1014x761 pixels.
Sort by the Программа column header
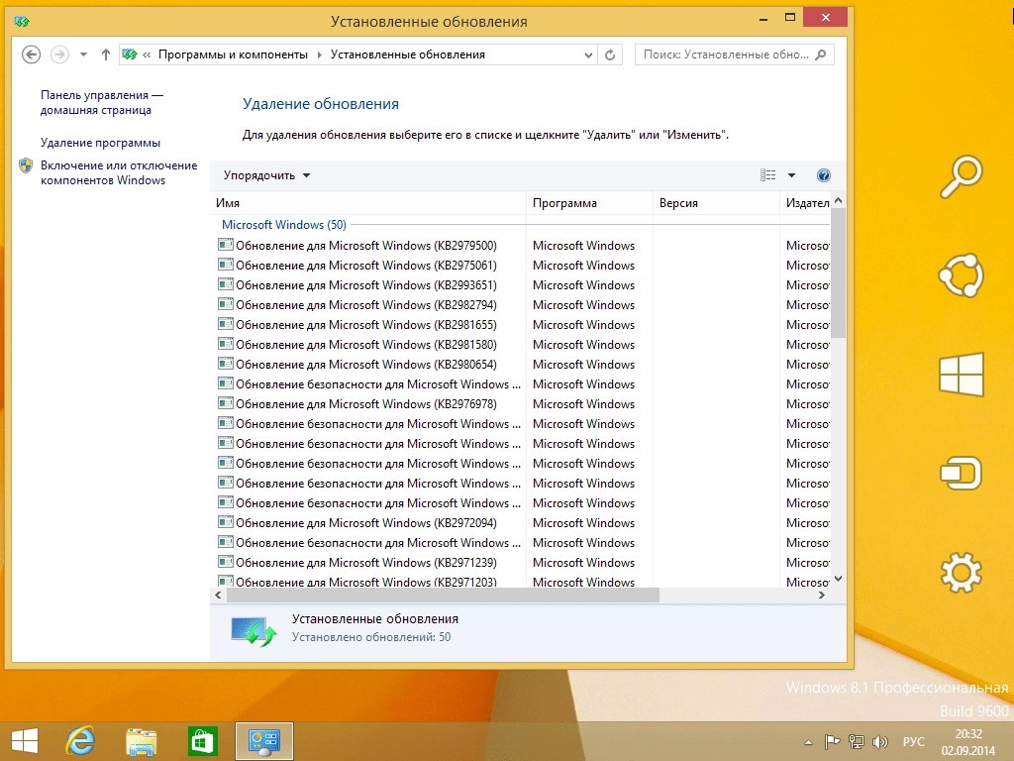coord(589,203)
